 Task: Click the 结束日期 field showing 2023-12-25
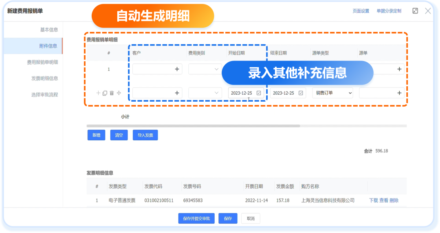(x=288, y=93)
